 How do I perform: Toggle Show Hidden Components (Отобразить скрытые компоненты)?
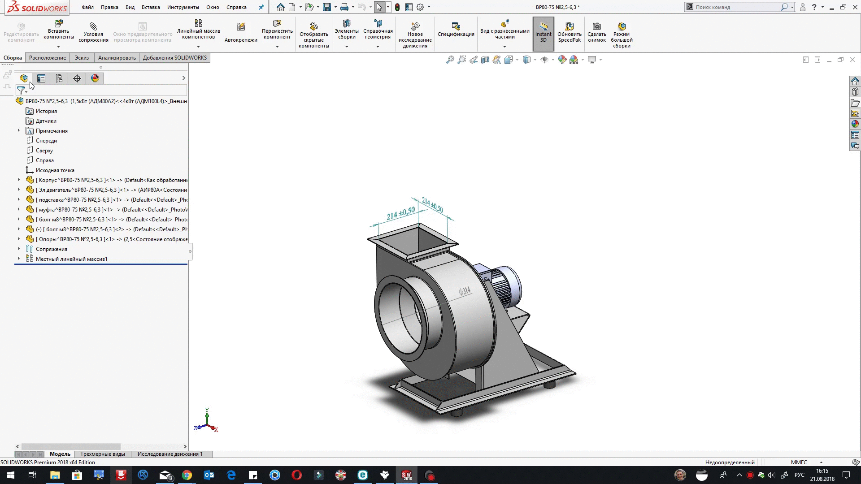[x=313, y=26]
